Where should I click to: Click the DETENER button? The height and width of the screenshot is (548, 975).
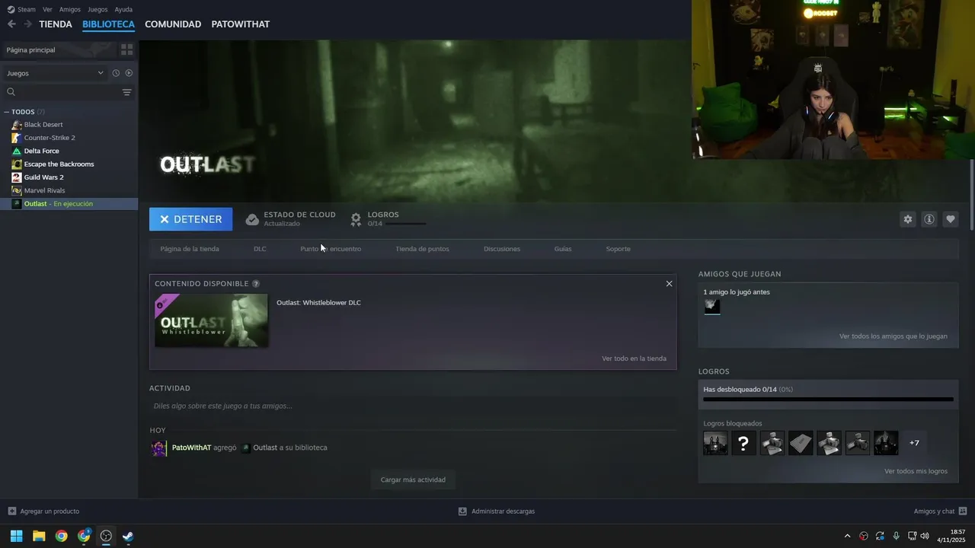pos(190,219)
